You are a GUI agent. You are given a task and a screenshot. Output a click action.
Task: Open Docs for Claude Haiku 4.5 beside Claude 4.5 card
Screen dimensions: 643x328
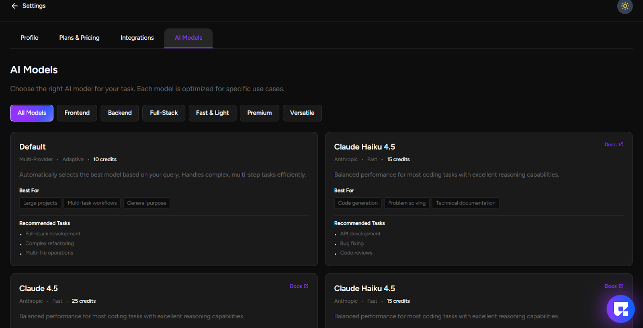pos(614,286)
